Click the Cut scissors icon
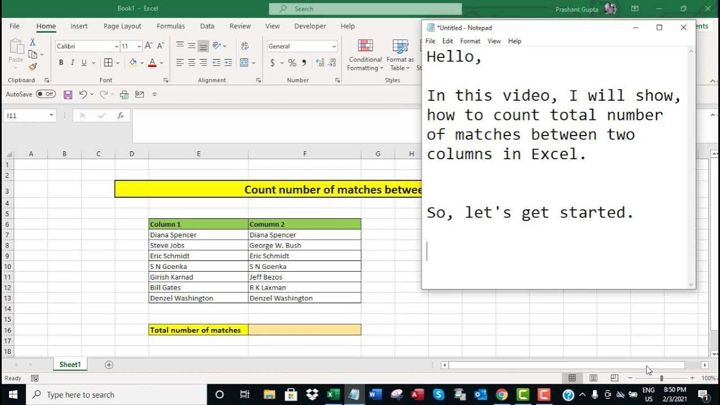This screenshot has width=720, height=405. [x=33, y=43]
